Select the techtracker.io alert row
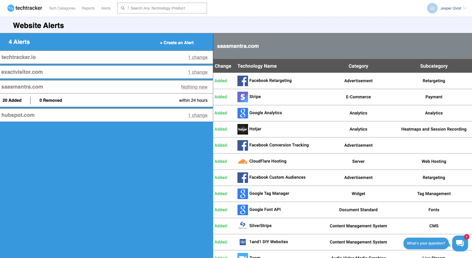 coord(106,57)
